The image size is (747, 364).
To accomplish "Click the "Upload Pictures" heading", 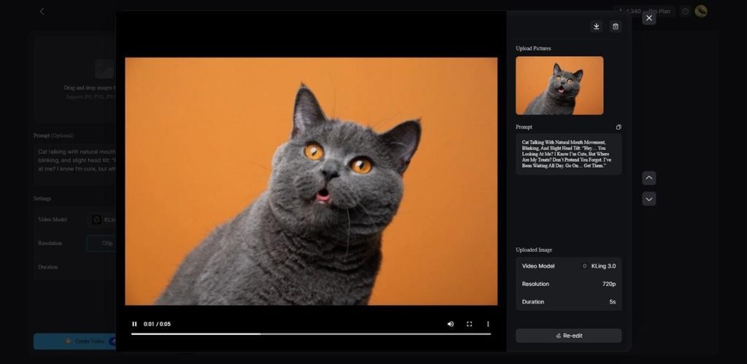I will coord(533,49).
